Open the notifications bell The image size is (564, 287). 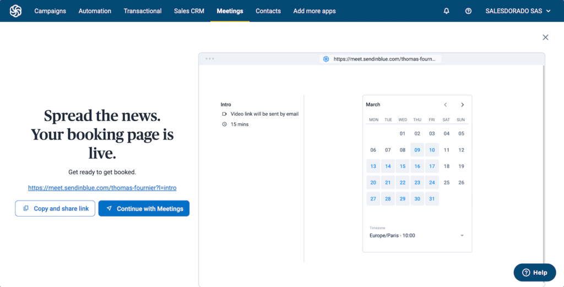[446, 11]
